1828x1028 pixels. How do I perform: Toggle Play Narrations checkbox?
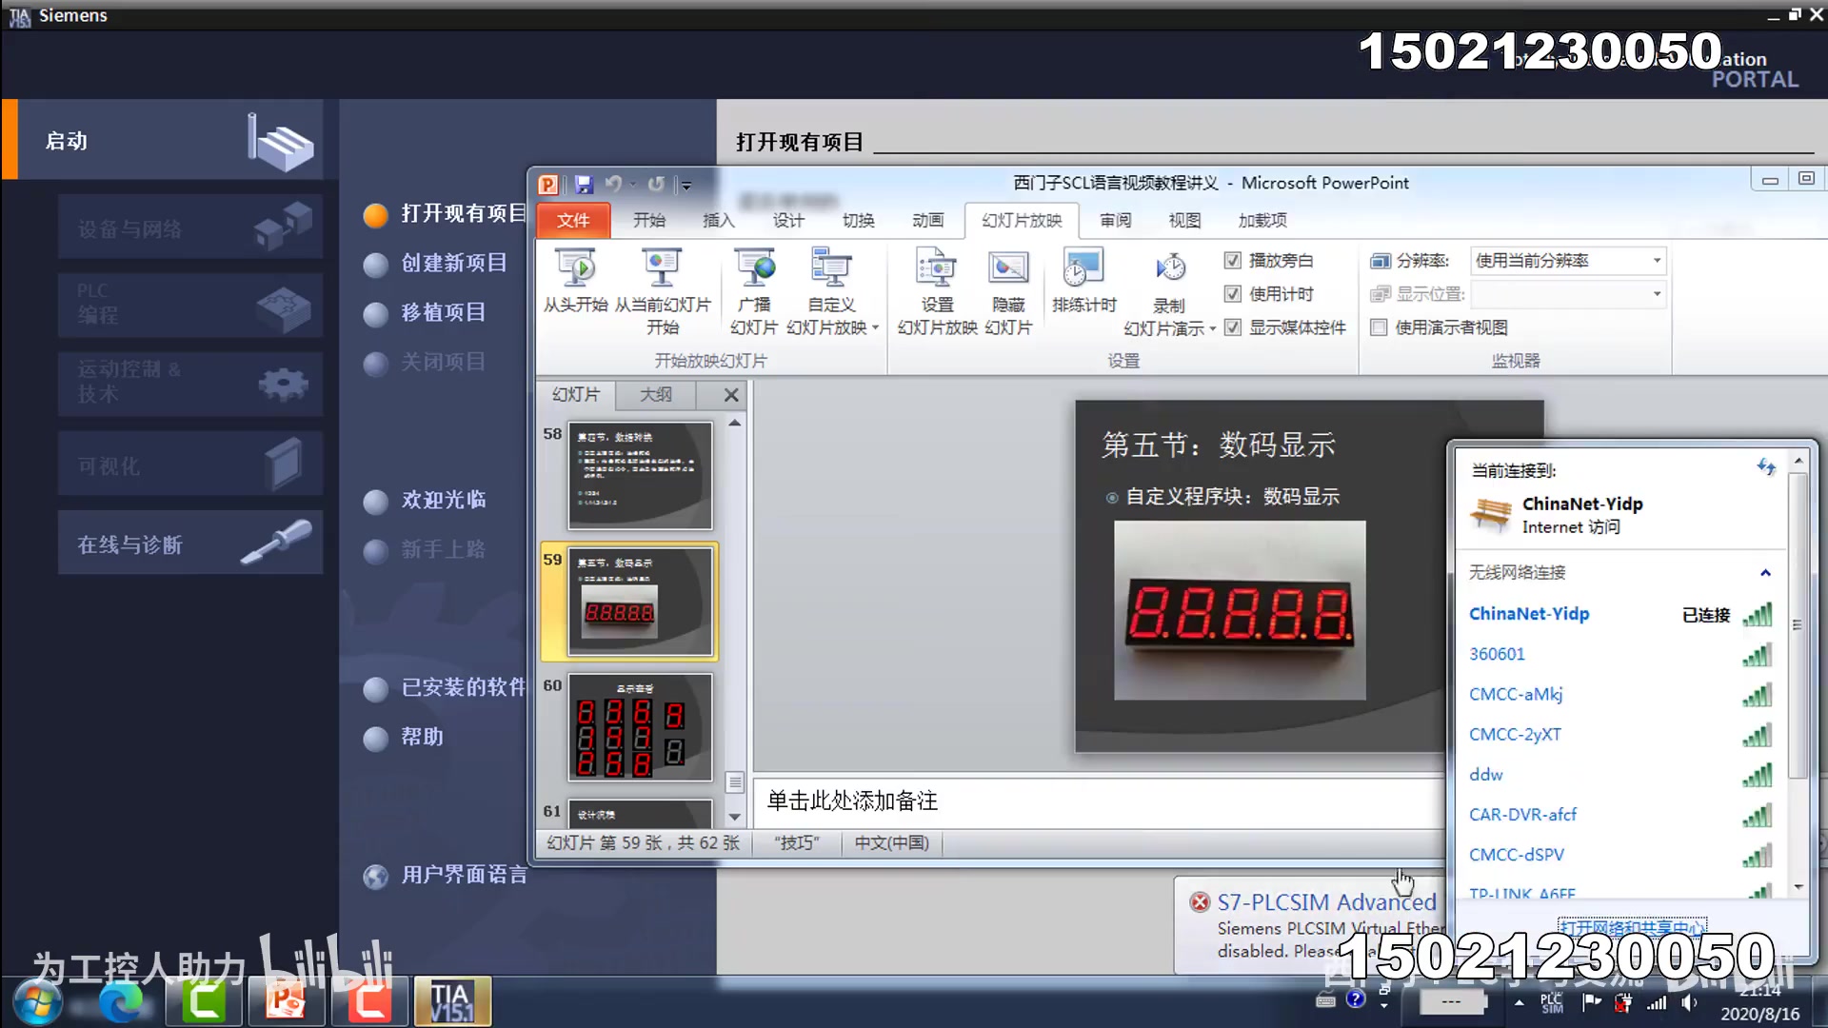pos(1233,260)
